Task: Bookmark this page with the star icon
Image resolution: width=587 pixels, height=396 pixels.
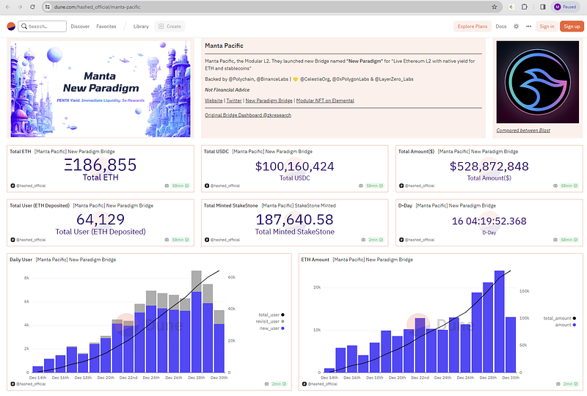Action: click(x=494, y=7)
